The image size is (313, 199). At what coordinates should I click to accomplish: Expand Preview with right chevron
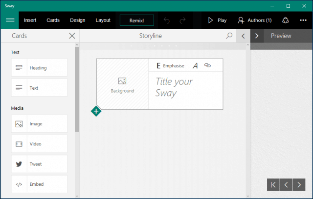point(257,36)
